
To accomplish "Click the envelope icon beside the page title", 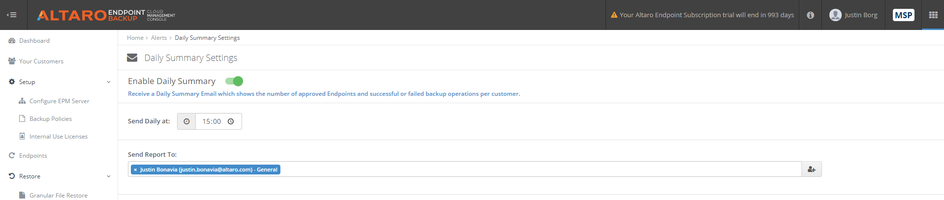I will (x=132, y=57).
